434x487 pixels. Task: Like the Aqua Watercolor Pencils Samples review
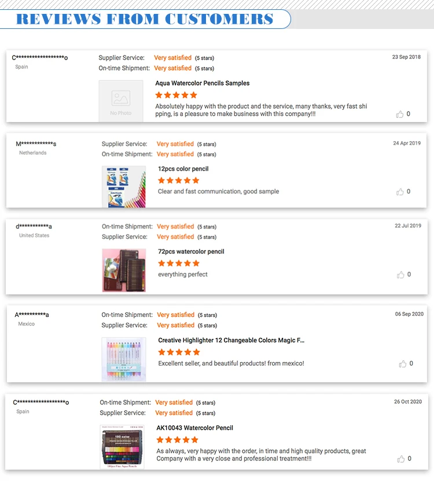coord(400,114)
